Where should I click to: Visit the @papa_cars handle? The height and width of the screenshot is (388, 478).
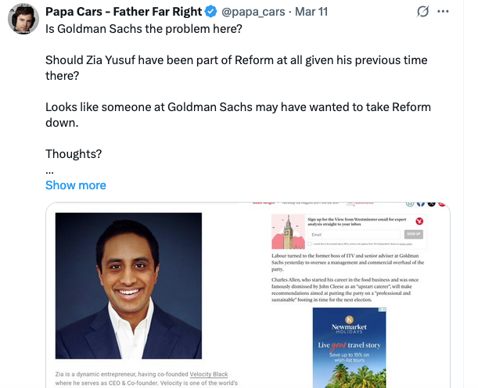(x=256, y=12)
